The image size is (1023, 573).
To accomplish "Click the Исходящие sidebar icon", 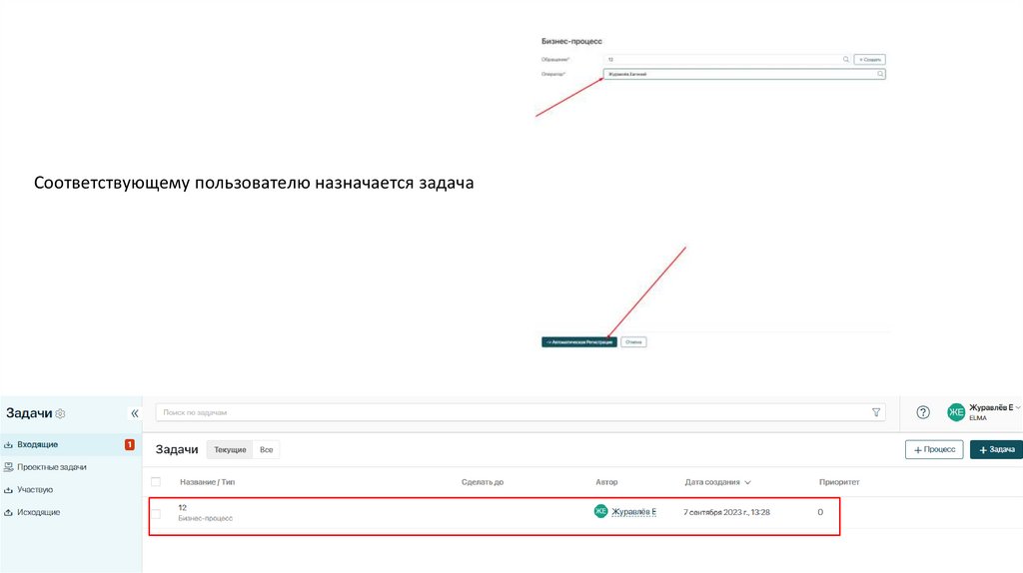I will tap(8, 512).
